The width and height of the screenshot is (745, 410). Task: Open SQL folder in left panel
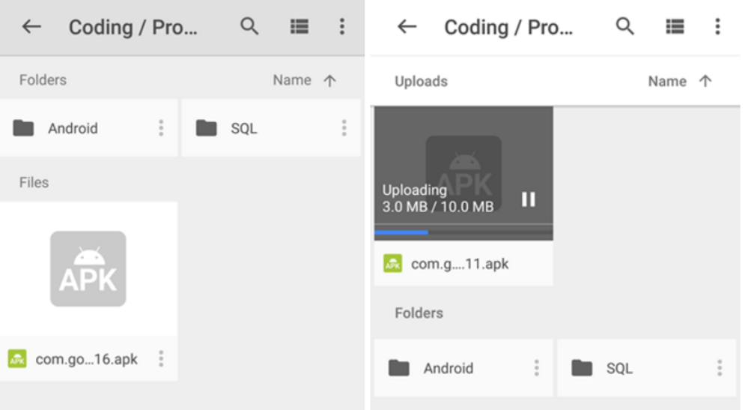[x=244, y=128]
